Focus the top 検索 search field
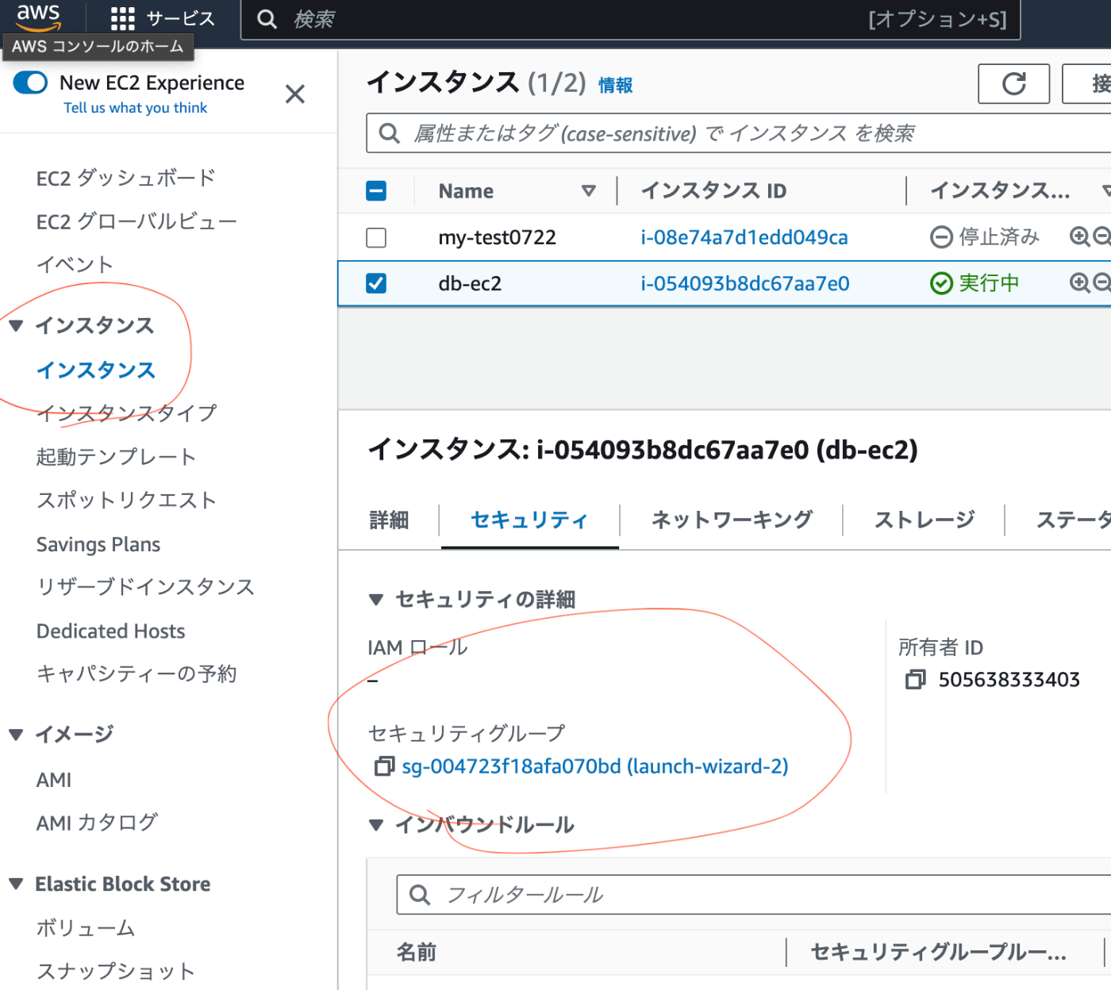 pyautogui.click(x=631, y=19)
